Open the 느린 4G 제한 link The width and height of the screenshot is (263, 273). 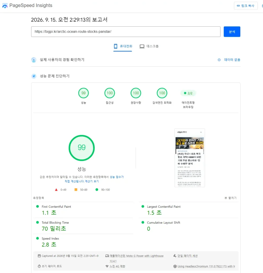coord(117,267)
